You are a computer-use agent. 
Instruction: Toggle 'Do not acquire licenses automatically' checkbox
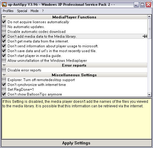tap(4, 22)
